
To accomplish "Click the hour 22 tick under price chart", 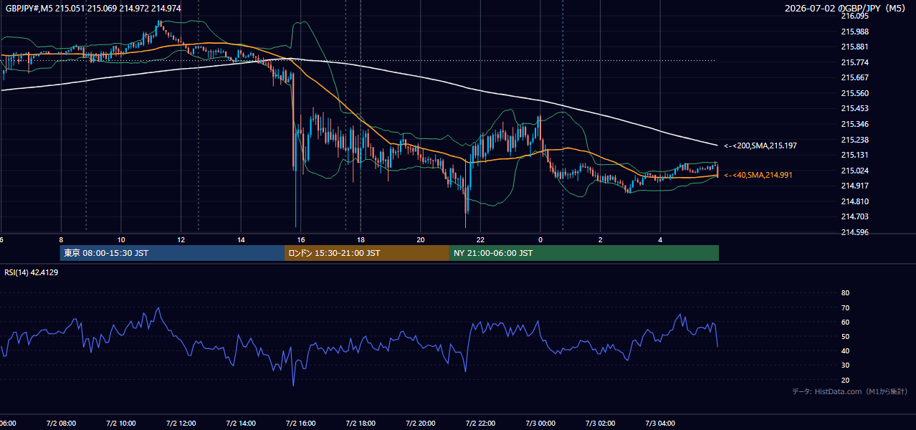I will (480, 239).
